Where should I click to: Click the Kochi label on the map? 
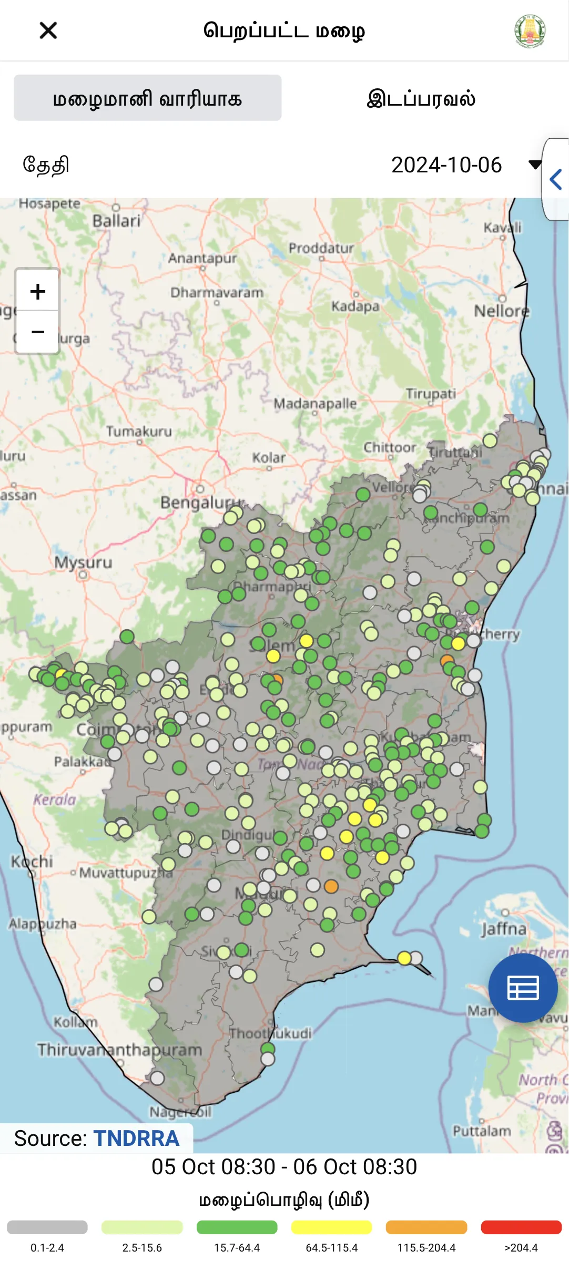(32, 861)
